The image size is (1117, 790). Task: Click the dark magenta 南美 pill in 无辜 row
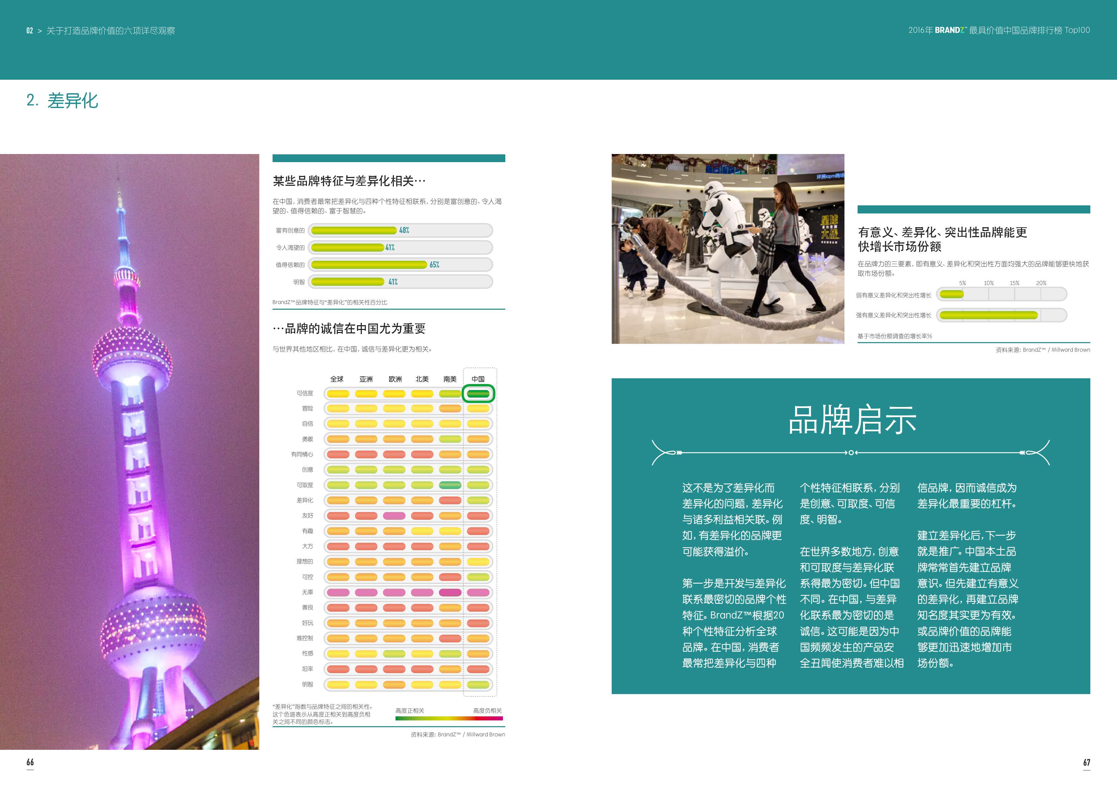coord(450,592)
